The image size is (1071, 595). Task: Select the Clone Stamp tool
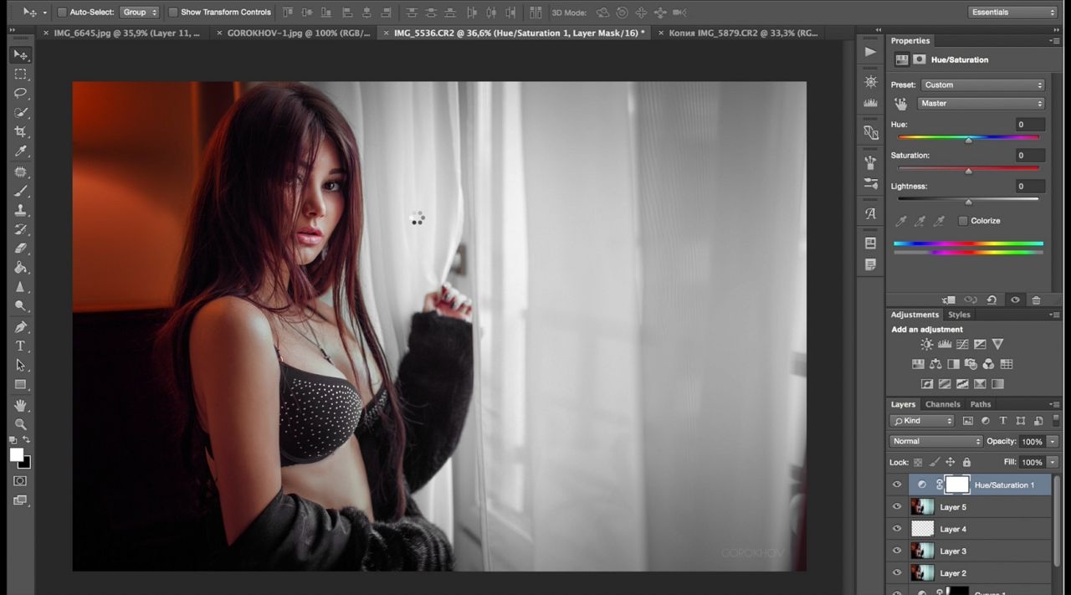21,210
